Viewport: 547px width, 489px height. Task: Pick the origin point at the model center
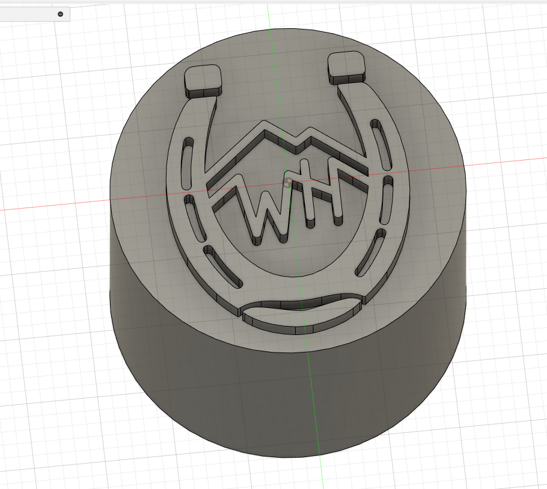(x=288, y=182)
